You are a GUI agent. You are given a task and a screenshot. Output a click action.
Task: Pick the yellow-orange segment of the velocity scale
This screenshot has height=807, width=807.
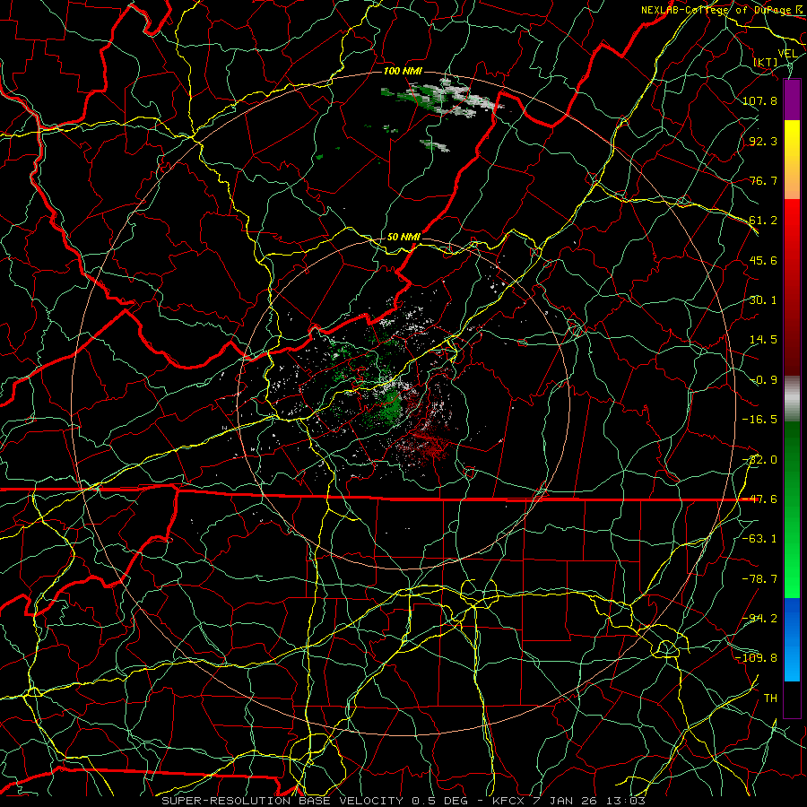point(792,160)
